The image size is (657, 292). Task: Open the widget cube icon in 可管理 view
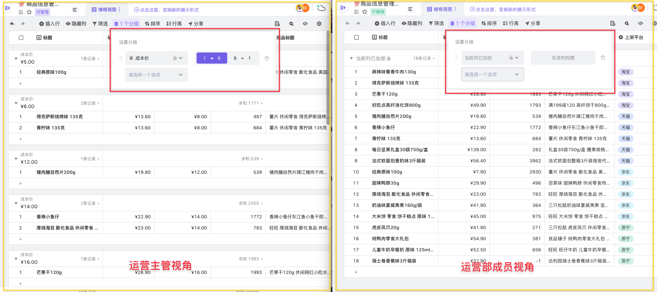pos(319,24)
